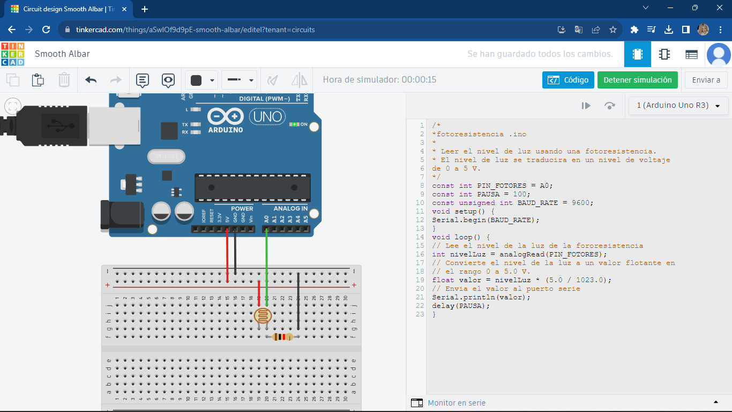Click the delete trash can icon
732x412 pixels.
tap(64, 80)
